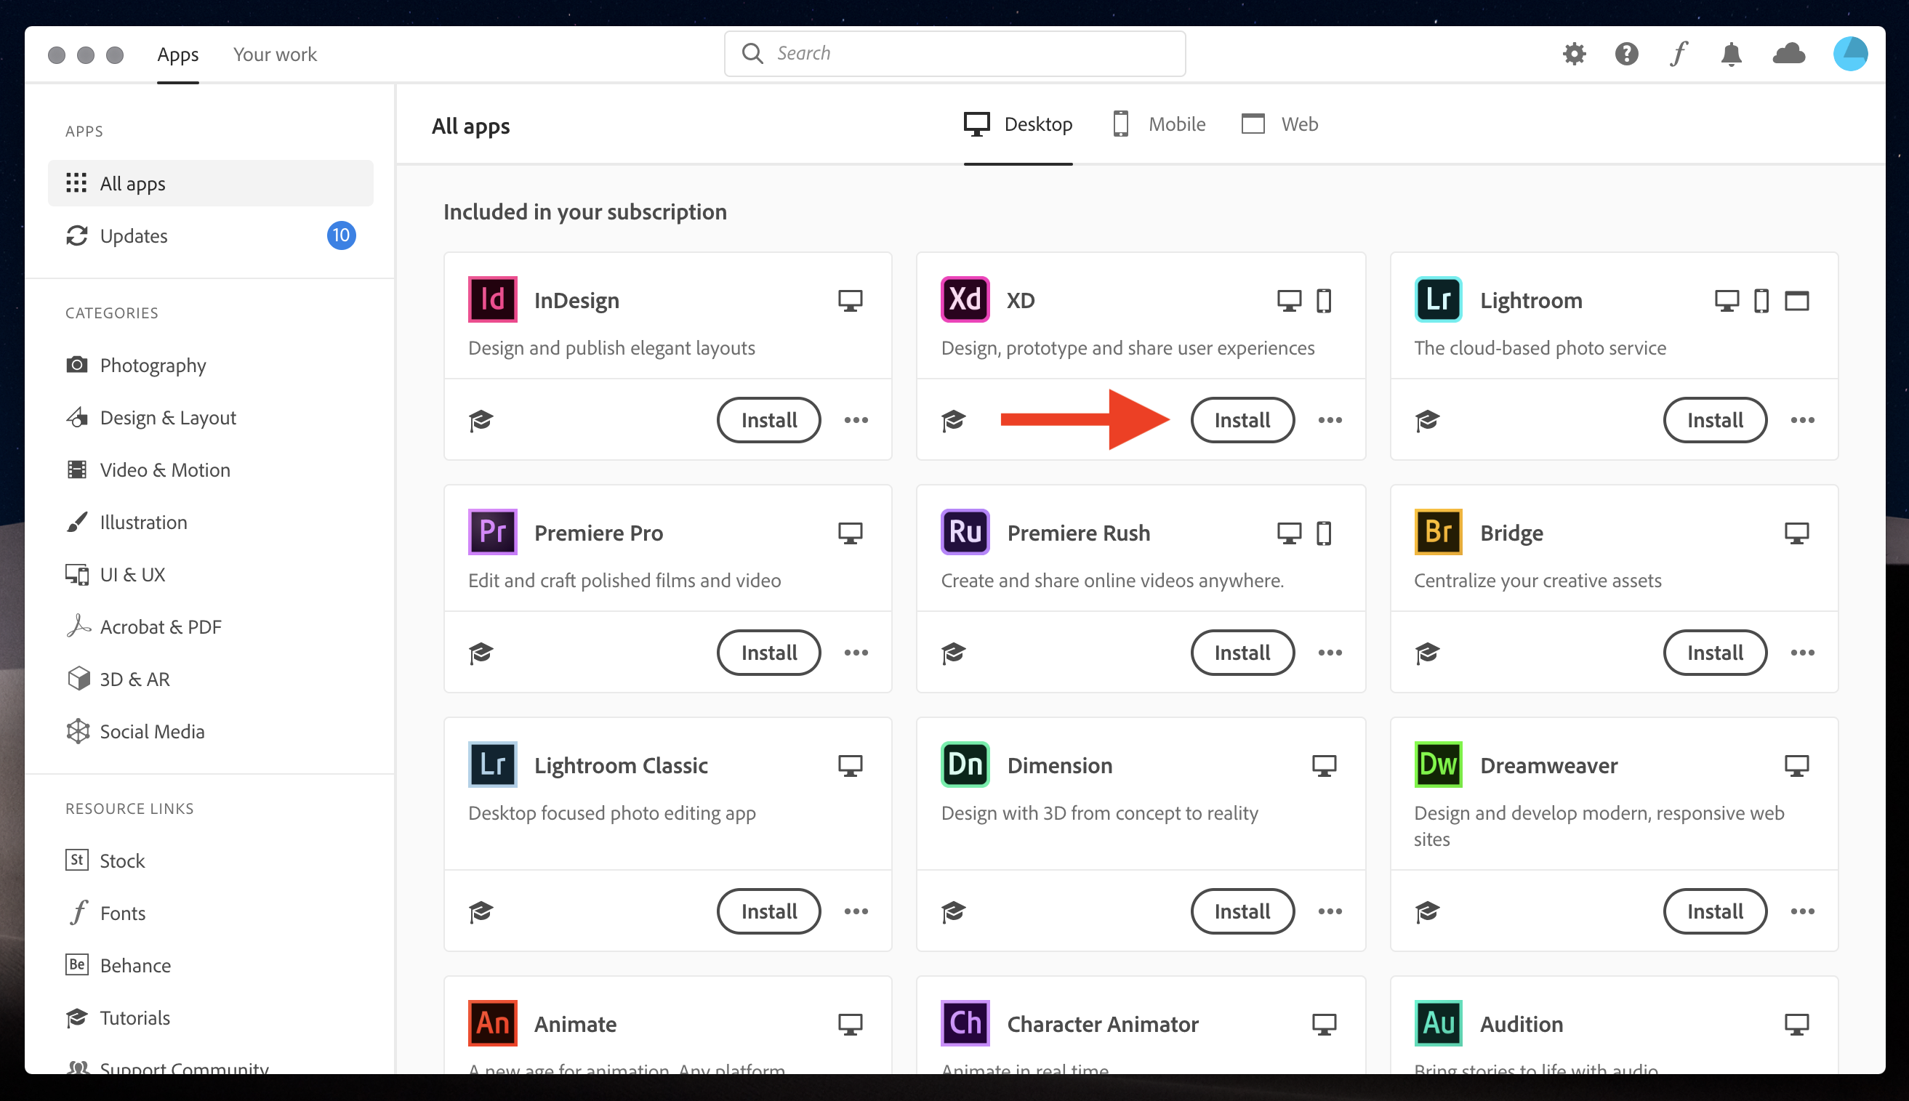Screen dimensions: 1909x1101
Task: Switch to the Your work tab
Action: click(x=275, y=55)
